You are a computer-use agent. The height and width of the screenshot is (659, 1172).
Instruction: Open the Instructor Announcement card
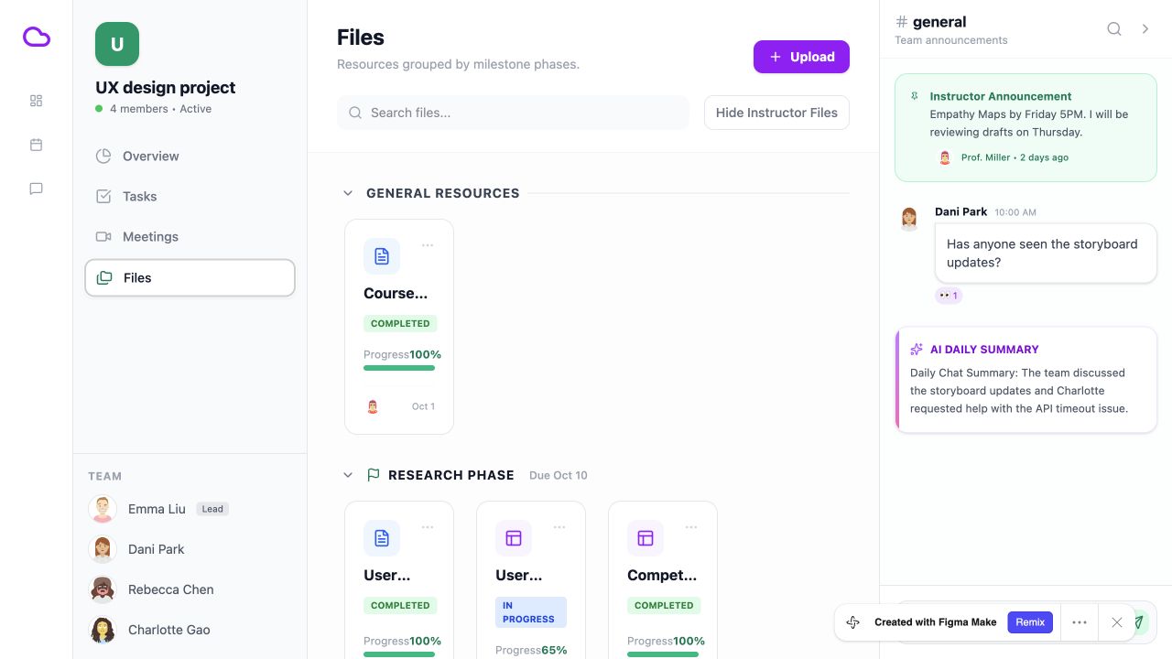point(1025,127)
